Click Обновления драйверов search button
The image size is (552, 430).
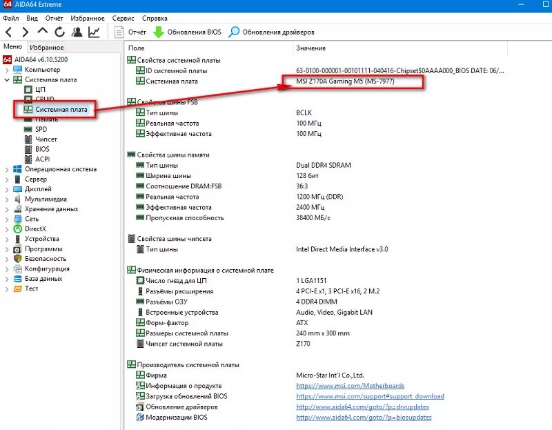click(x=271, y=32)
